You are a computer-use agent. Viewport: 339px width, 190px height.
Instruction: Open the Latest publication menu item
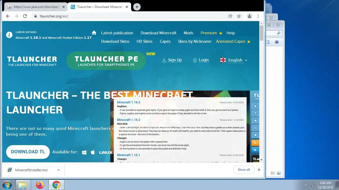click(117, 33)
